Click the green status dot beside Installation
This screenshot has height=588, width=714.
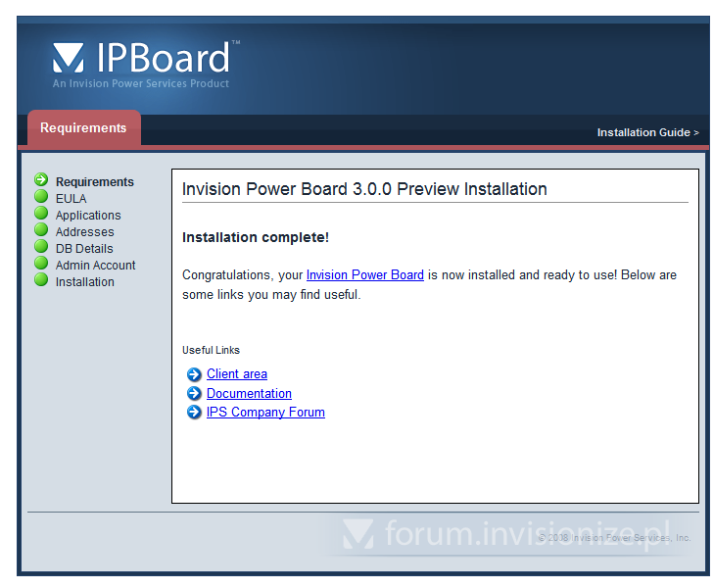pos(41,280)
